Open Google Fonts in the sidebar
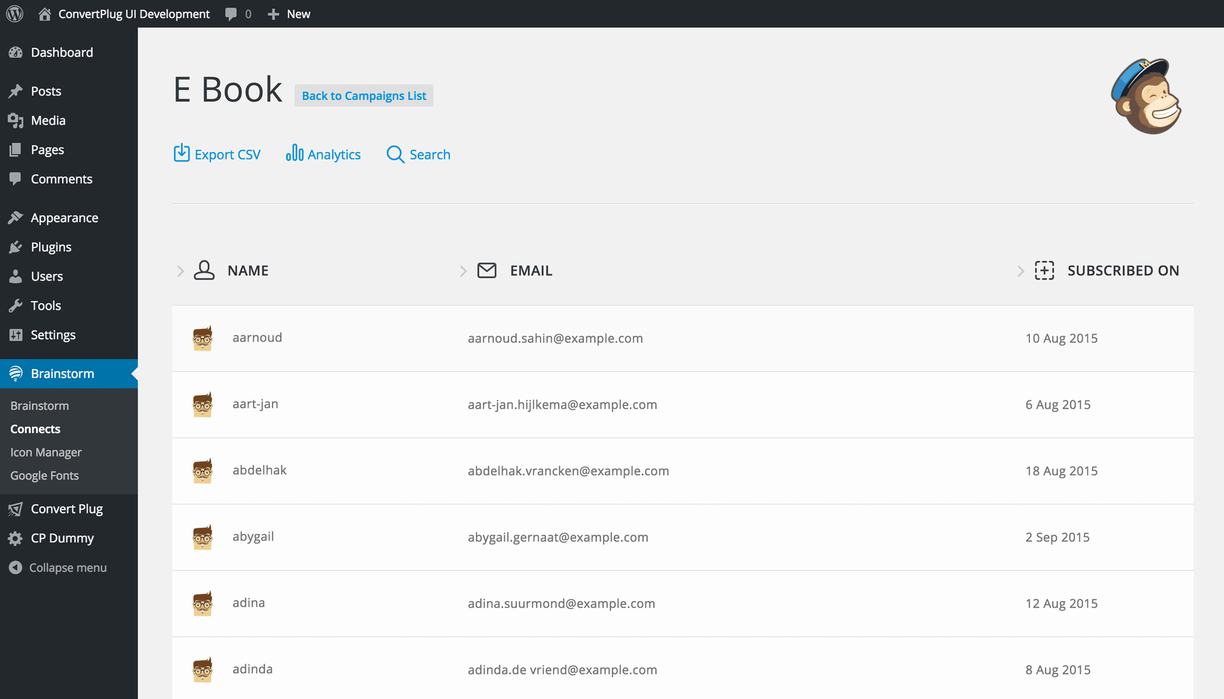The image size is (1224, 699). click(x=44, y=475)
